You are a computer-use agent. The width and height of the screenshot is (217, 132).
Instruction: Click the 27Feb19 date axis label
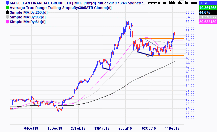coord(78,128)
